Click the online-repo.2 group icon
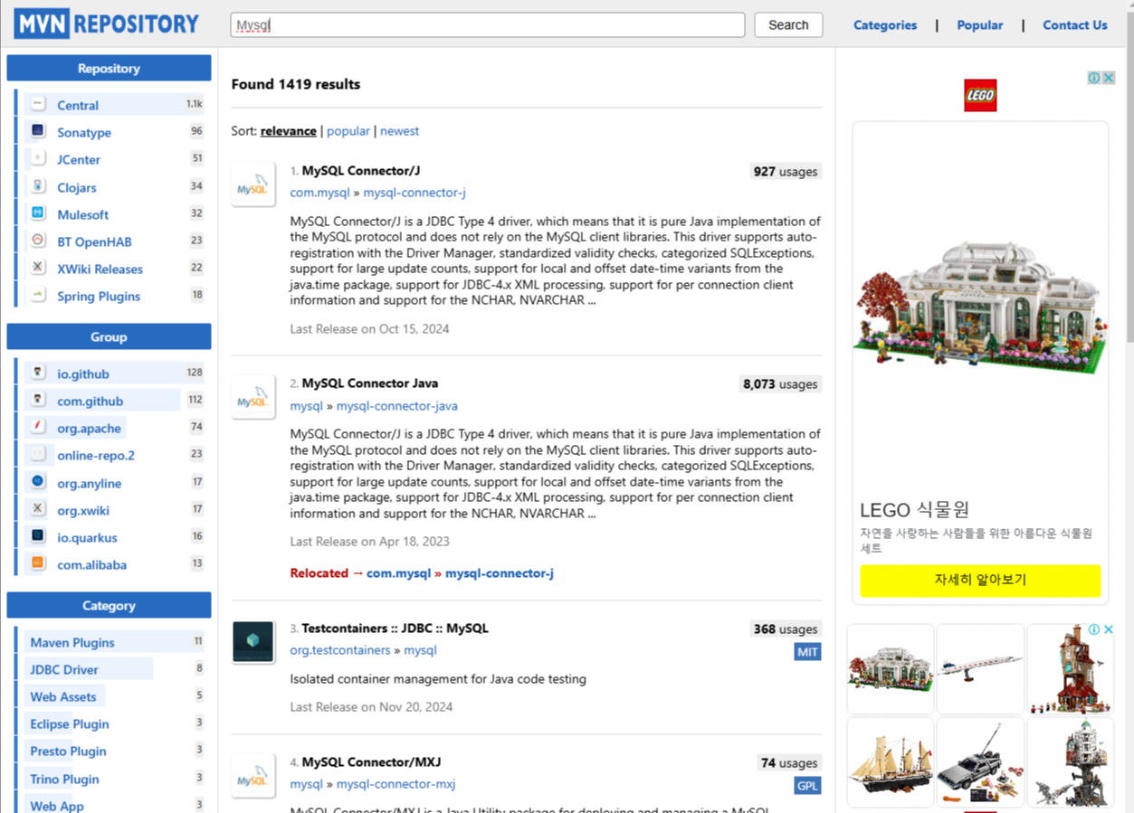Screen dimensions: 1134x813 (38, 454)
